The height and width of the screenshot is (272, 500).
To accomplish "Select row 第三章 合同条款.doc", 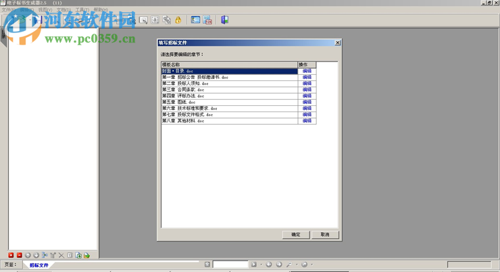I will 229,90.
